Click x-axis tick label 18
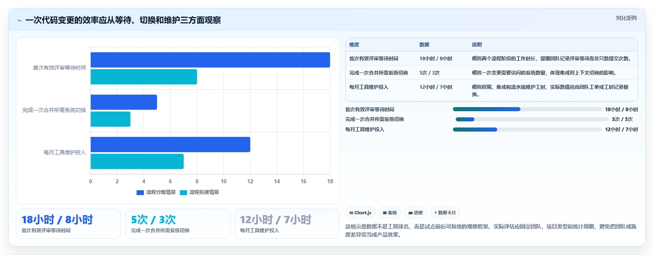This screenshot has width=654, height=255. [330, 182]
